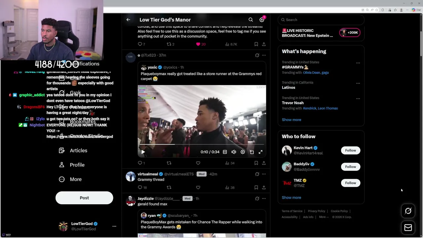This screenshot has width=423, height=238.
Task: Open Grok icon on @7lx623 post
Action: 257,55
